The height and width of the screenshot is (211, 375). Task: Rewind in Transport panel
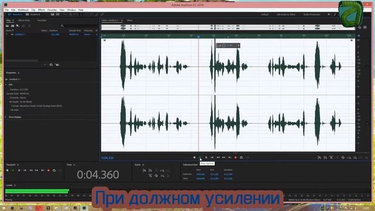31,171
